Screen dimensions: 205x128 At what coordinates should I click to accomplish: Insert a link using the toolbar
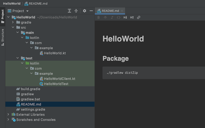[x=139, y=18]
